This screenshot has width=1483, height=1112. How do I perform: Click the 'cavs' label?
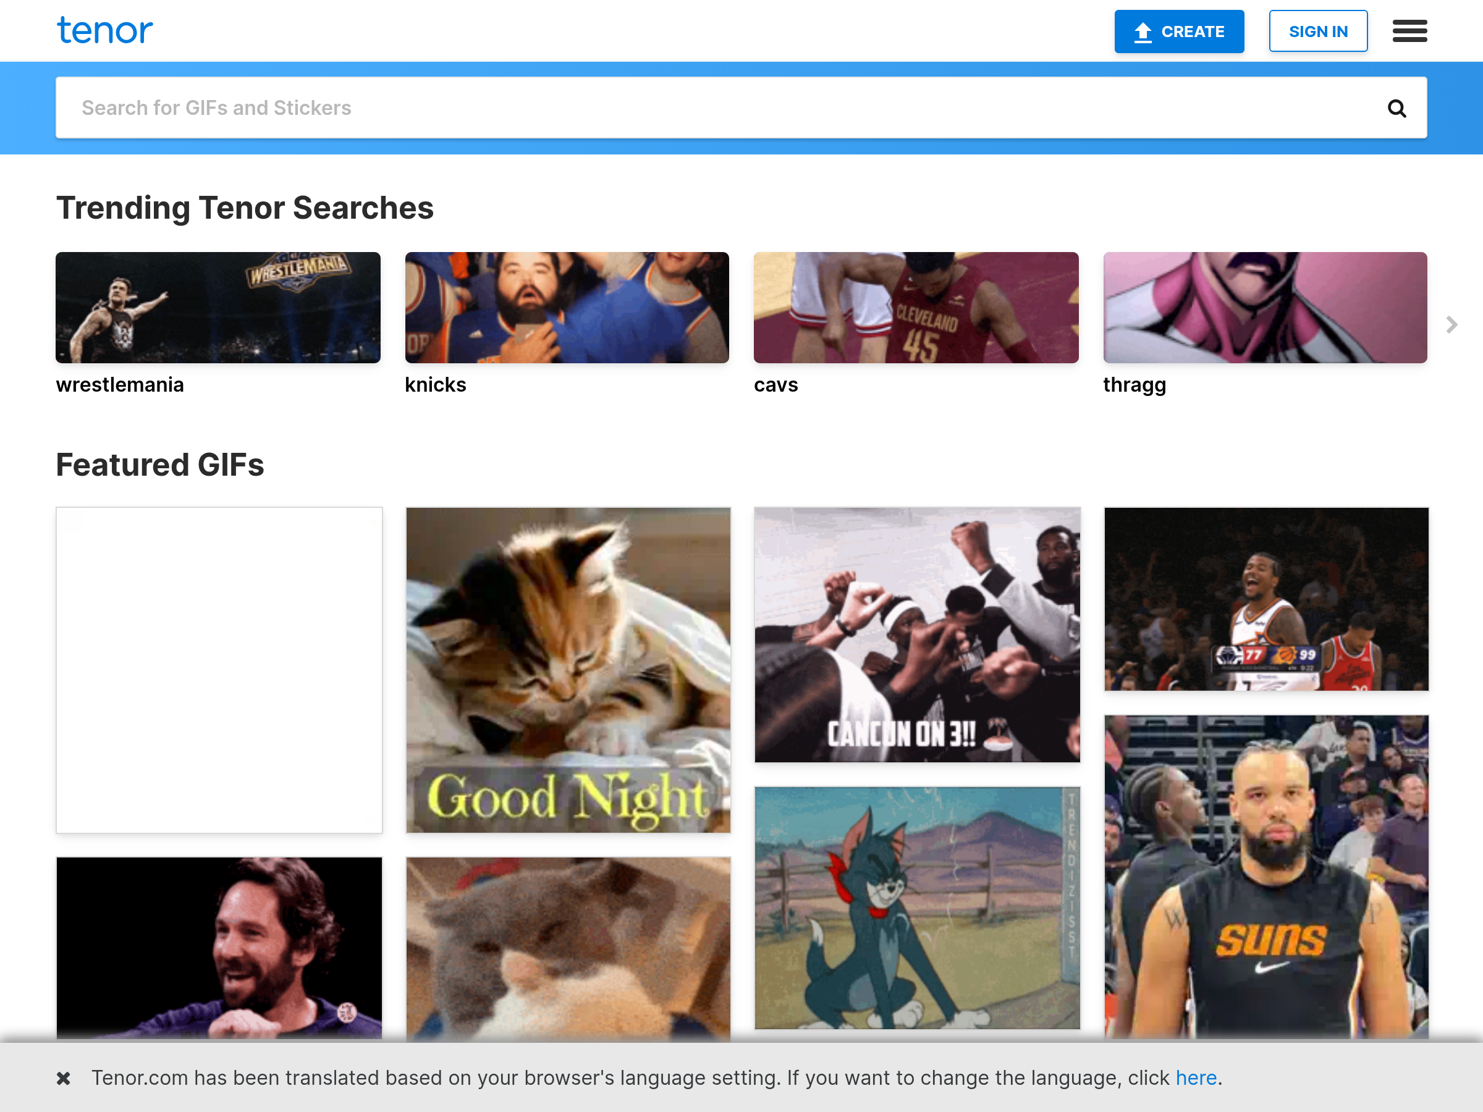775,385
